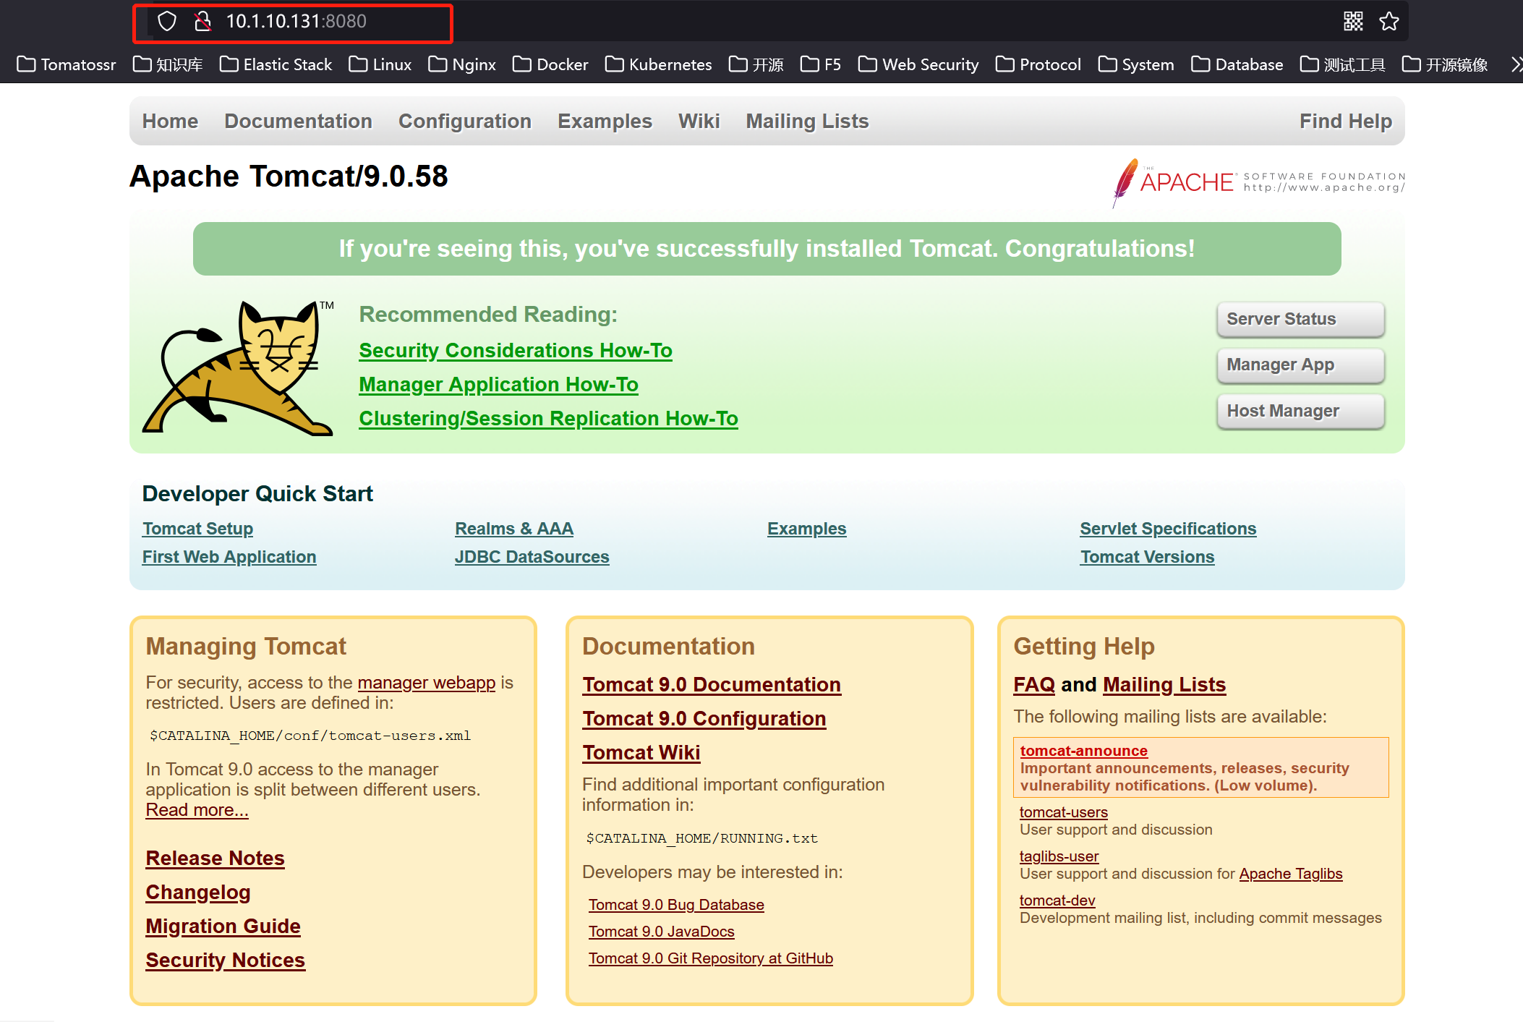Viewport: 1523px width, 1022px height.
Task: Open the First Web Application link
Action: pos(229,557)
